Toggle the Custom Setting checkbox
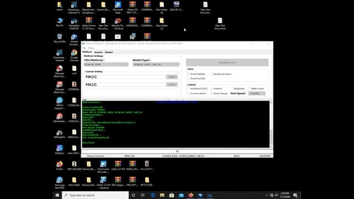Image resolution: width=354 pixels, height=199 pixels. tap(175, 71)
